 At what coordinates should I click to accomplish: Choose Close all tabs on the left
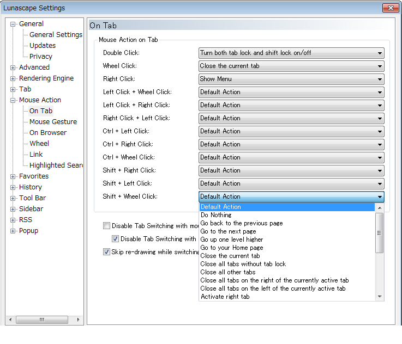[x=287, y=289]
